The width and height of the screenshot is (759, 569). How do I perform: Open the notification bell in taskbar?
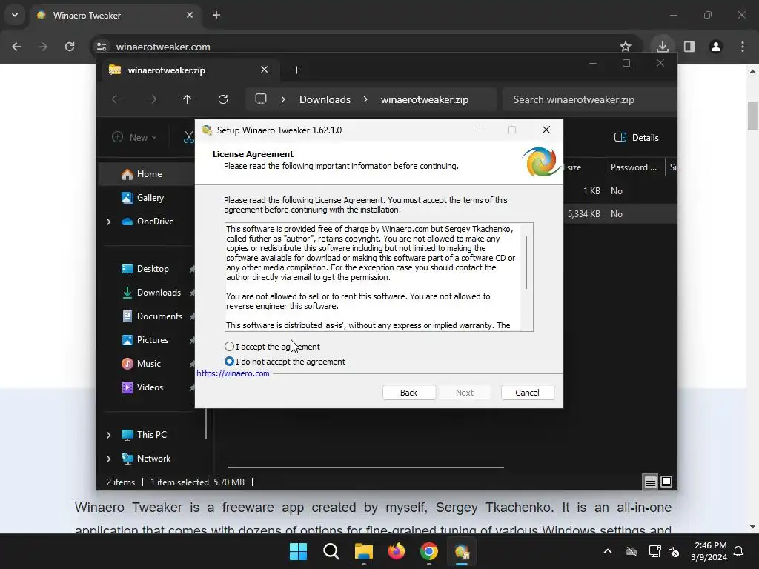click(739, 551)
